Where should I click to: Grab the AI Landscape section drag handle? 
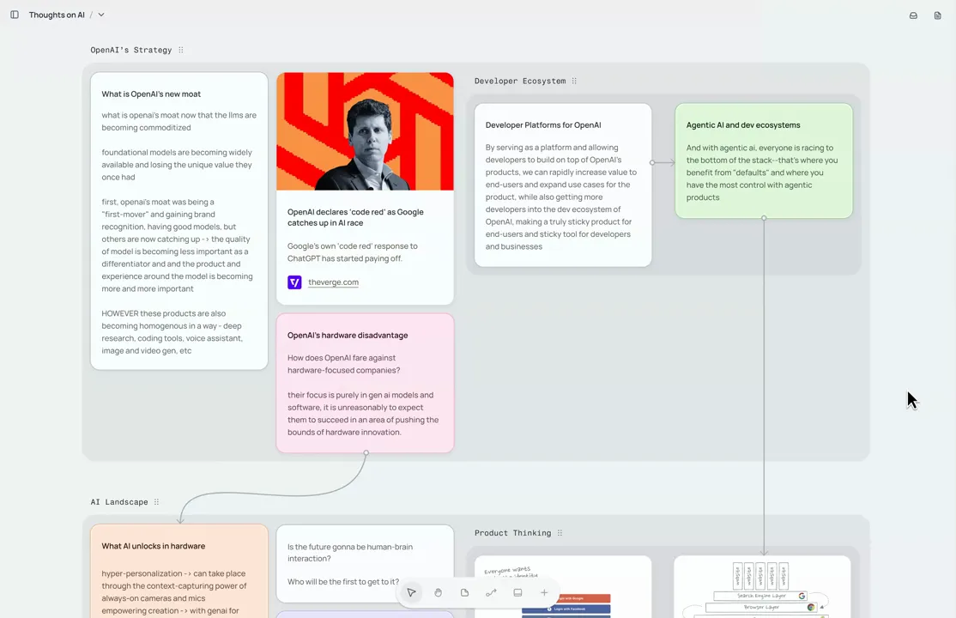pyautogui.click(x=157, y=501)
